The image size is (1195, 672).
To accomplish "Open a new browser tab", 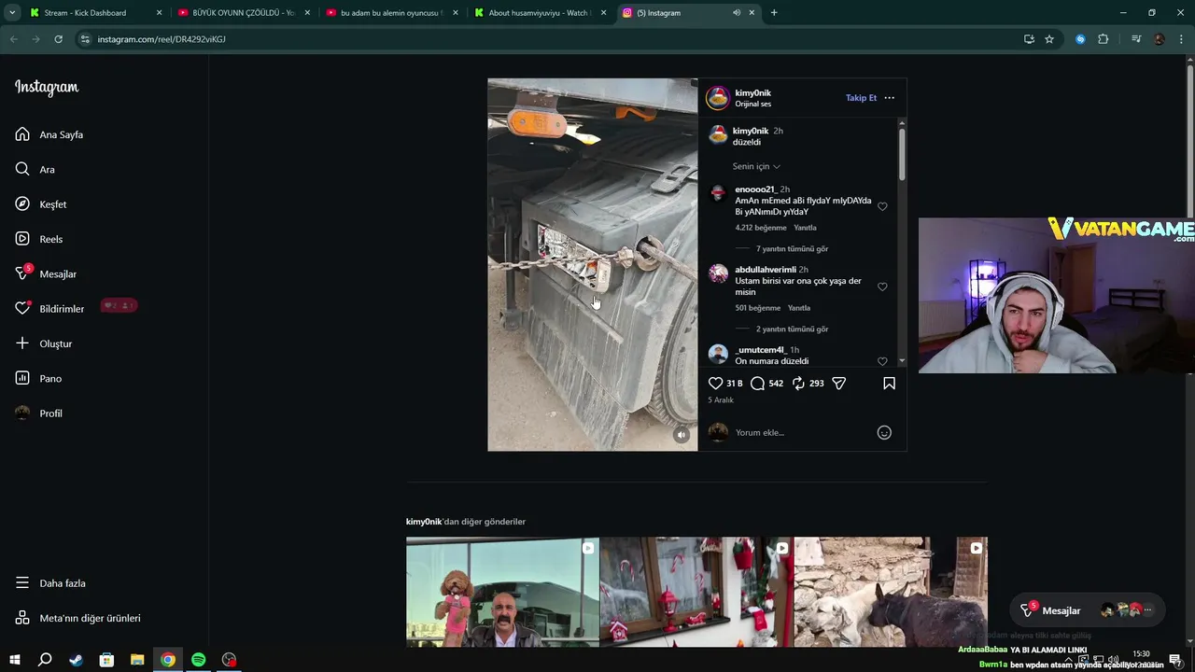I will pos(774,13).
